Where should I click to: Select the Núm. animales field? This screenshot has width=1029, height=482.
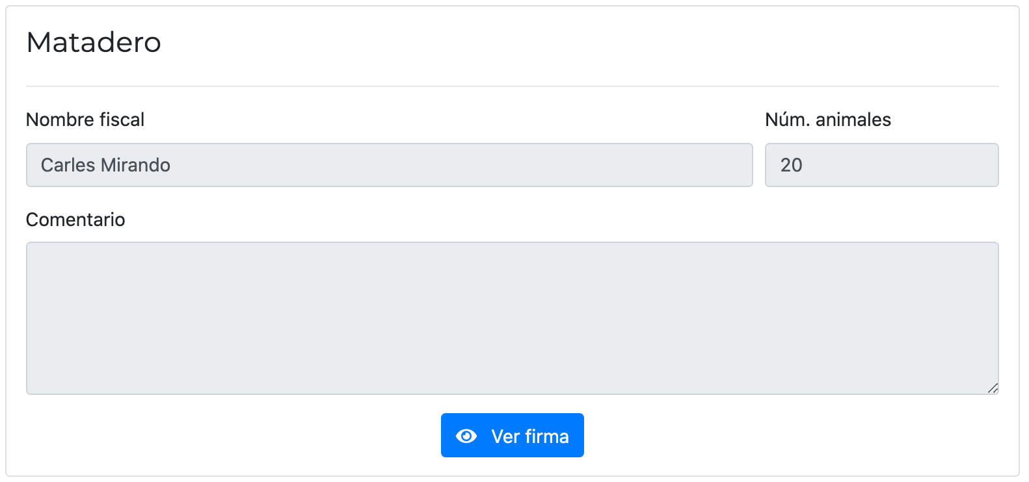(882, 165)
